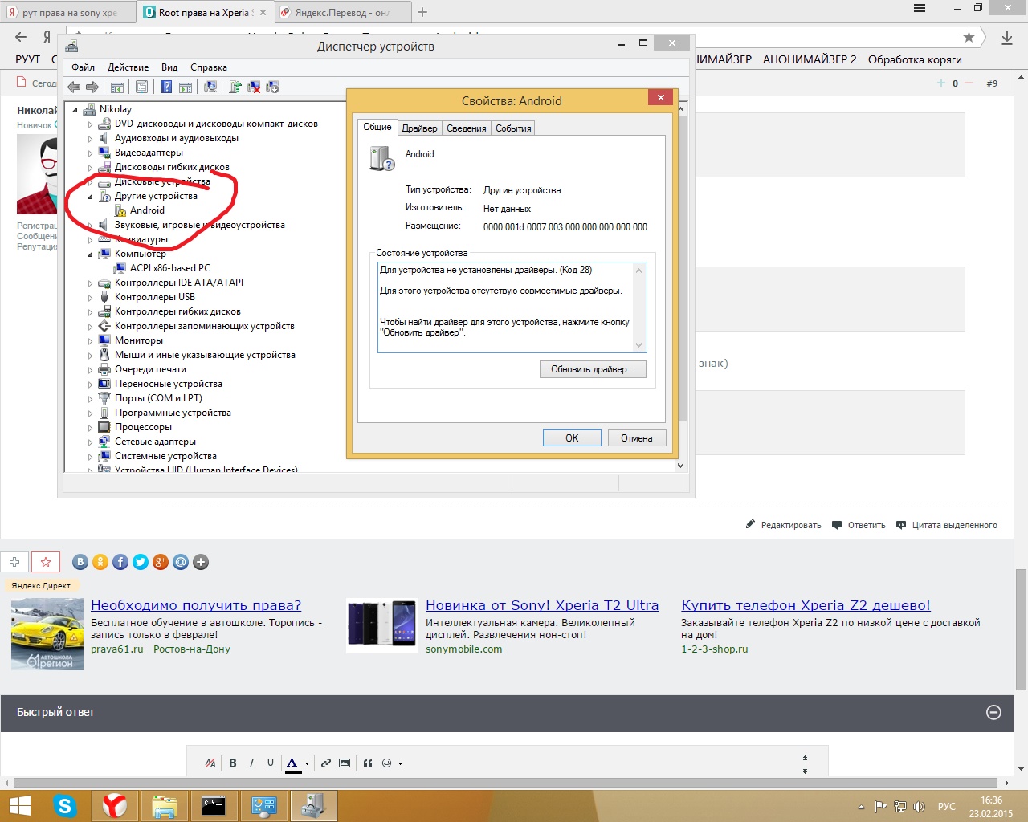This screenshot has width=1028, height=822.
Task: Open Skype from the Windows taskbar
Action: click(x=65, y=805)
